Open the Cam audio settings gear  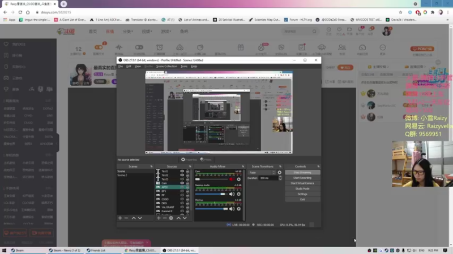238,179
